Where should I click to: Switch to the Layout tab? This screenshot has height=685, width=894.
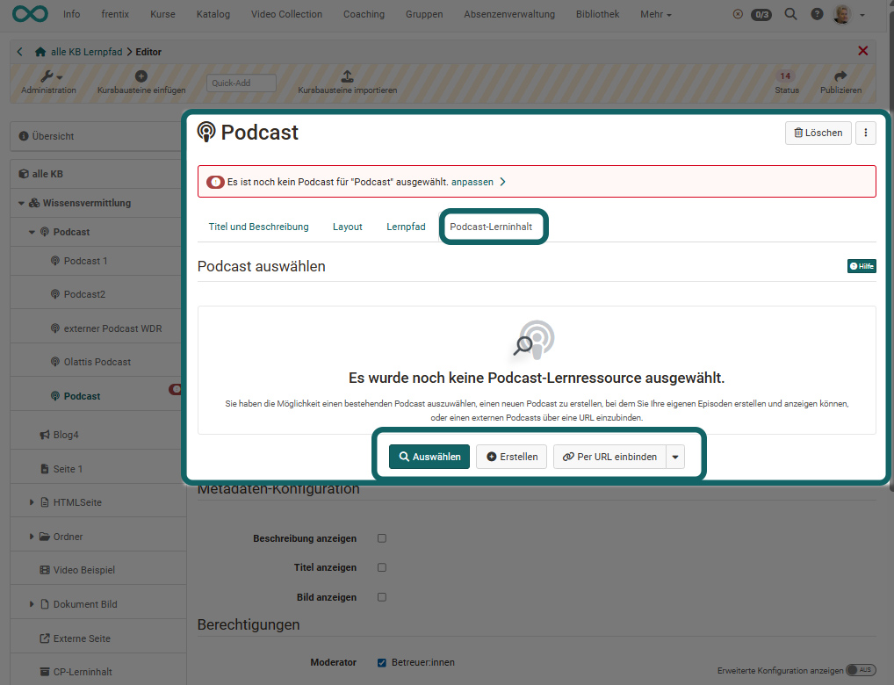(347, 227)
